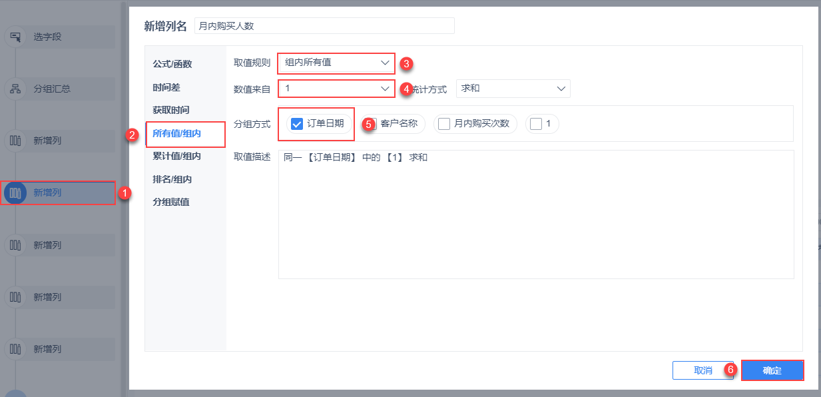Click the 取消 button
Image resolution: width=821 pixels, height=397 pixels.
702,370
